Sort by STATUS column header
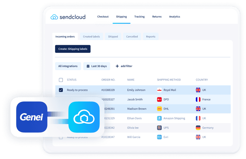 click(71, 80)
